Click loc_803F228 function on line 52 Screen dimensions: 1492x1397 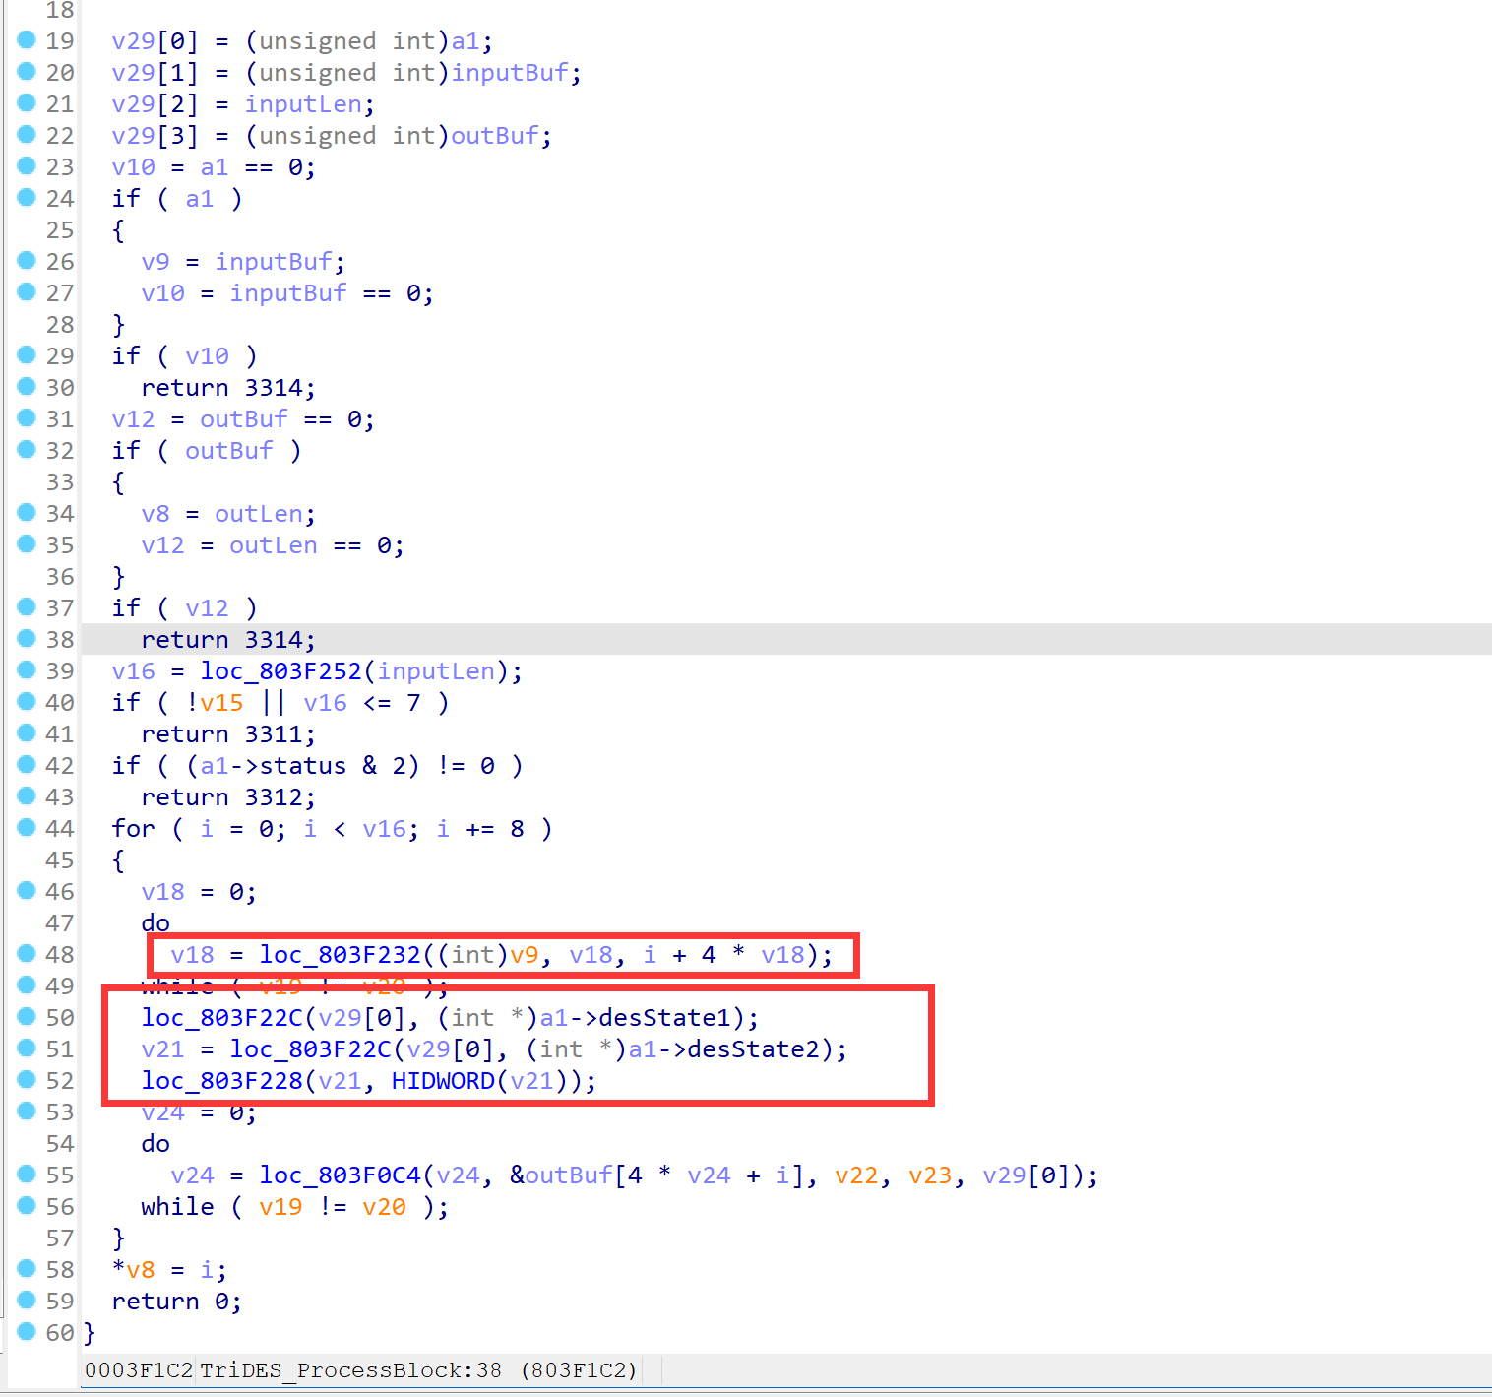pos(221,1081)
